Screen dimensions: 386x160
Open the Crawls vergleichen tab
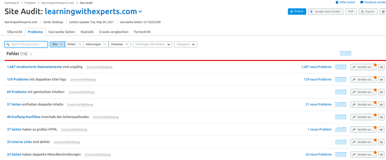click(x=114, y=32)
